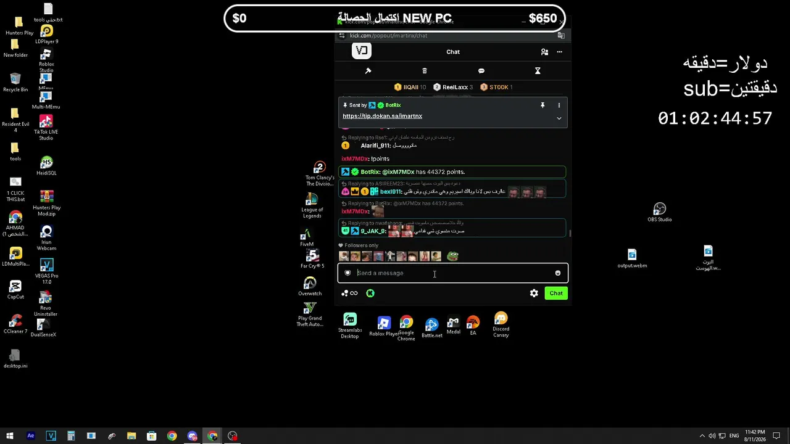This screenshot has width=790, height=444.
Task: Select Streamlabs Desktop shortcut
Action: (x=350, y=326)
